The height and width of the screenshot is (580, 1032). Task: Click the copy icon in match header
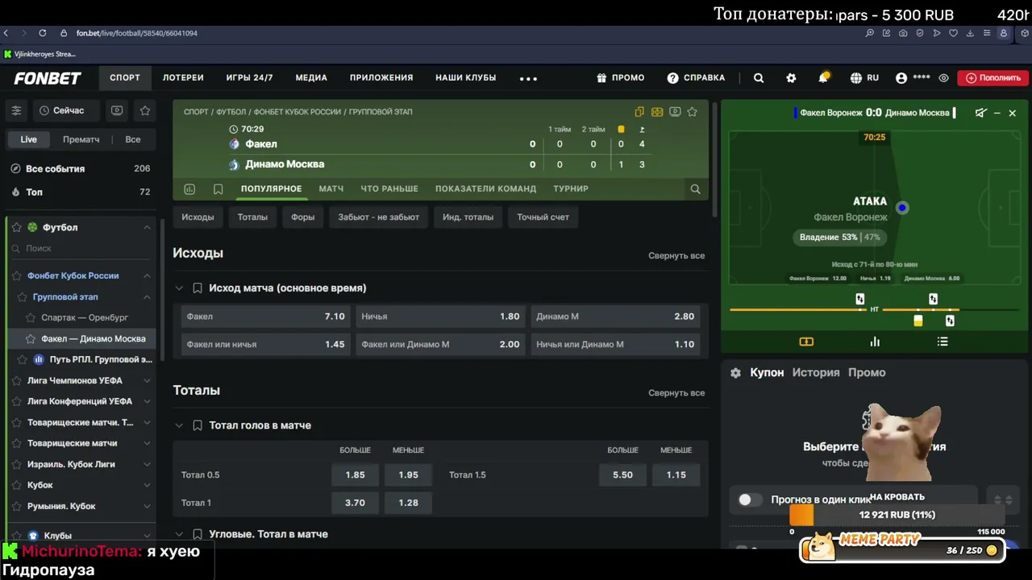click(x=639, y=112)
